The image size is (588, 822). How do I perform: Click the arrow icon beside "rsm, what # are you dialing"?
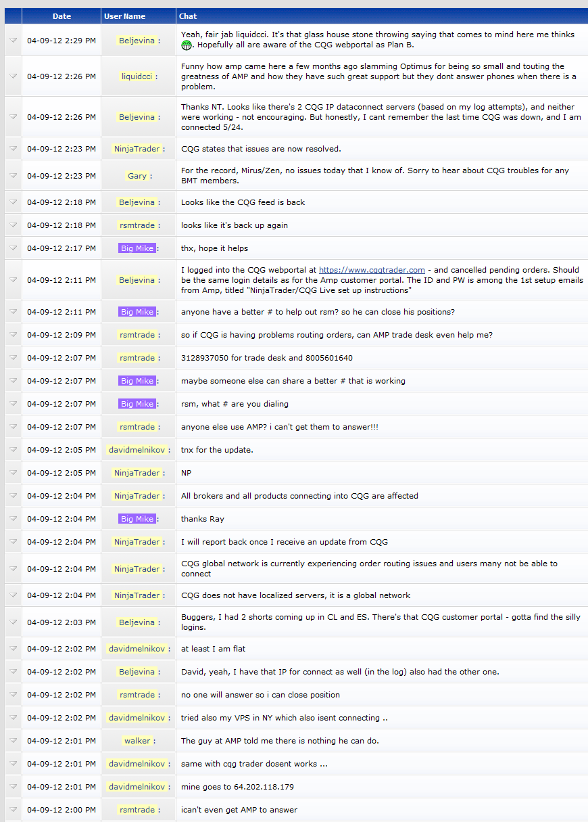pyautogui.click(x=13, y=404)
